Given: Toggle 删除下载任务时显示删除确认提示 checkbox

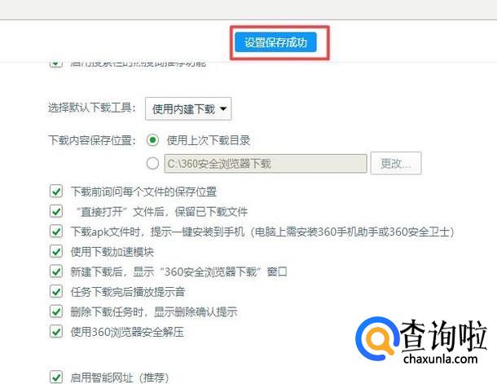Looking at the screenshot, I should [x=56, y=311].
